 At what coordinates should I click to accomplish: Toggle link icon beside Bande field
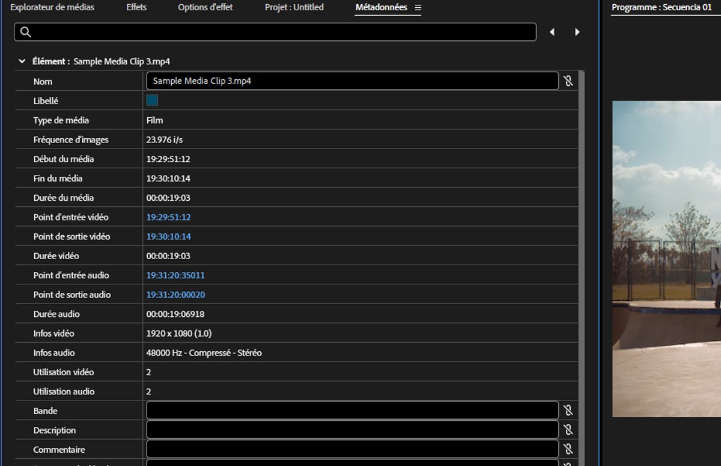coord(568,411)
